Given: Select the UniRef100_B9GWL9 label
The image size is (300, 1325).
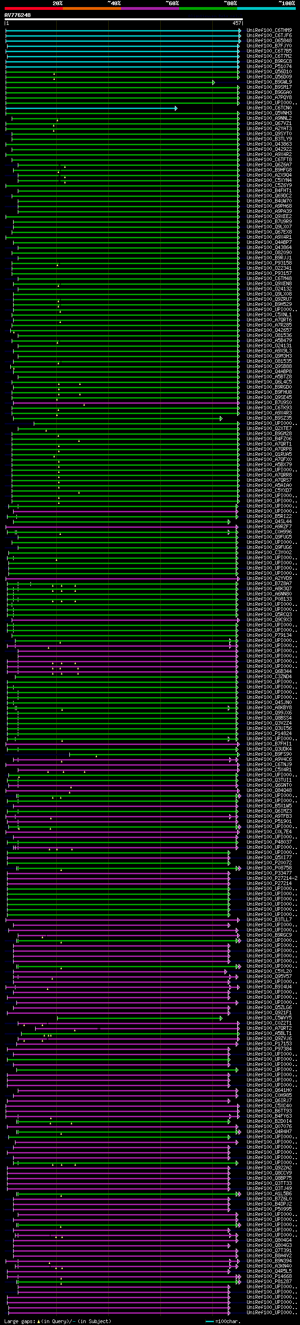Looking at the screenshot, I should (269, 82).
